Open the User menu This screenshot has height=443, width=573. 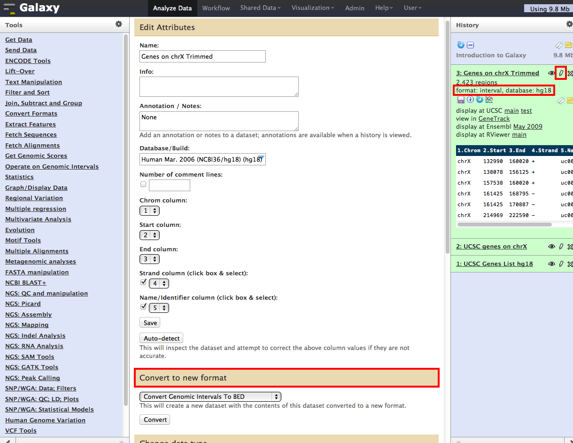[x=413, y=8]
